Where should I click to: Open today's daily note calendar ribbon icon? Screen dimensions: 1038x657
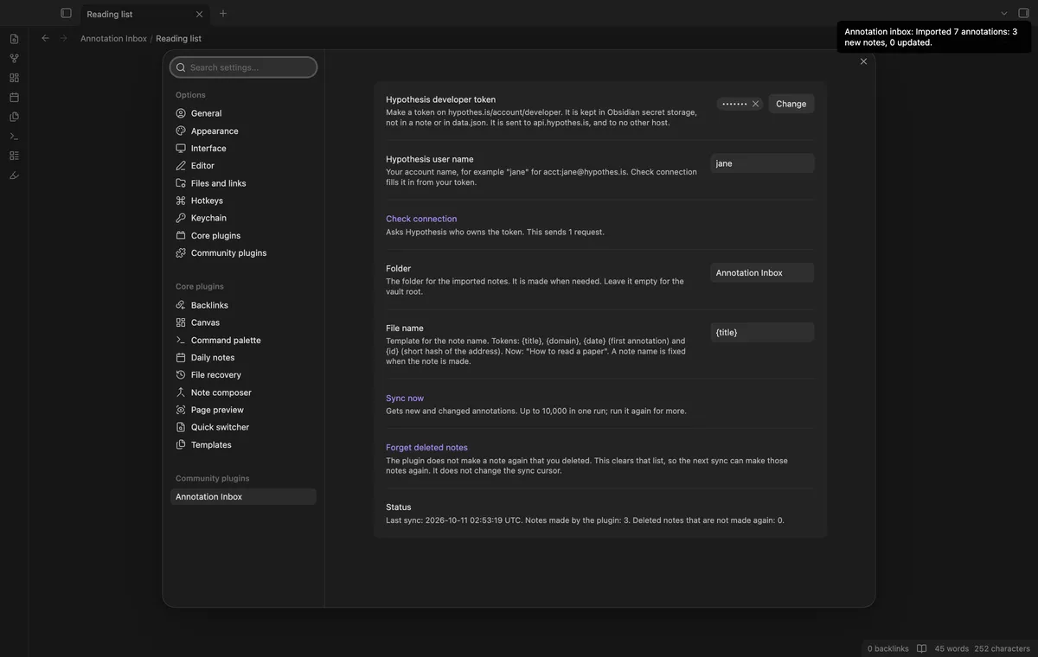point(14,97)
